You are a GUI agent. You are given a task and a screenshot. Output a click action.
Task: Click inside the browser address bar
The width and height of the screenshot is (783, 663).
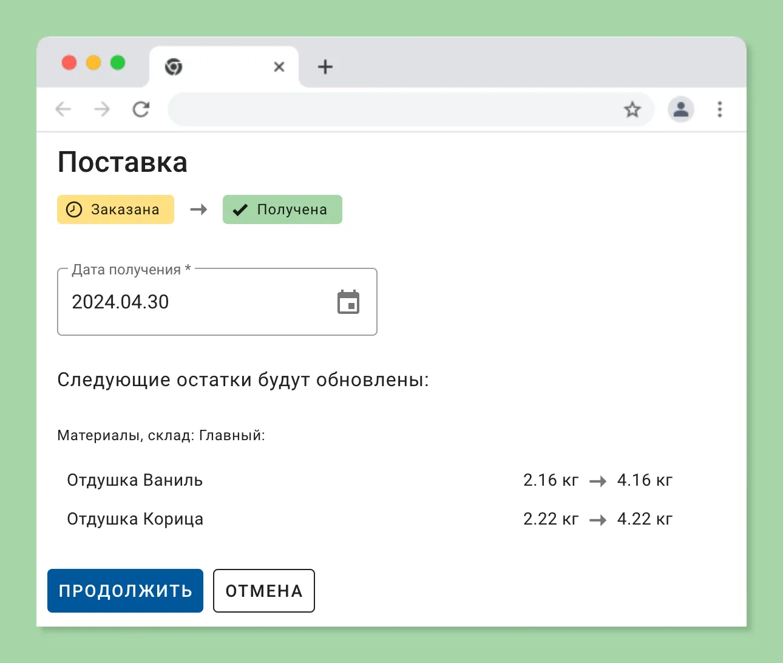[395, 109]
